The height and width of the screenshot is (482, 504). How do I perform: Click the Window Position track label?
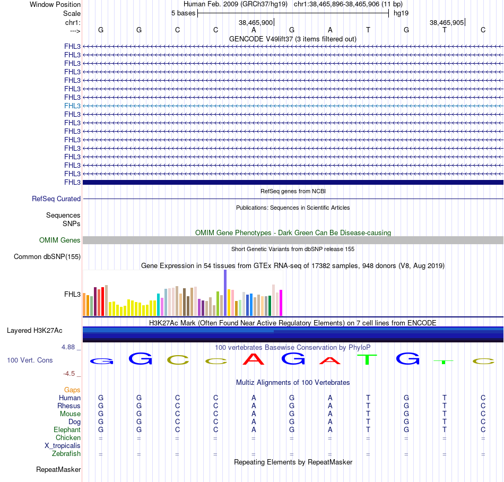coord(55,4)
